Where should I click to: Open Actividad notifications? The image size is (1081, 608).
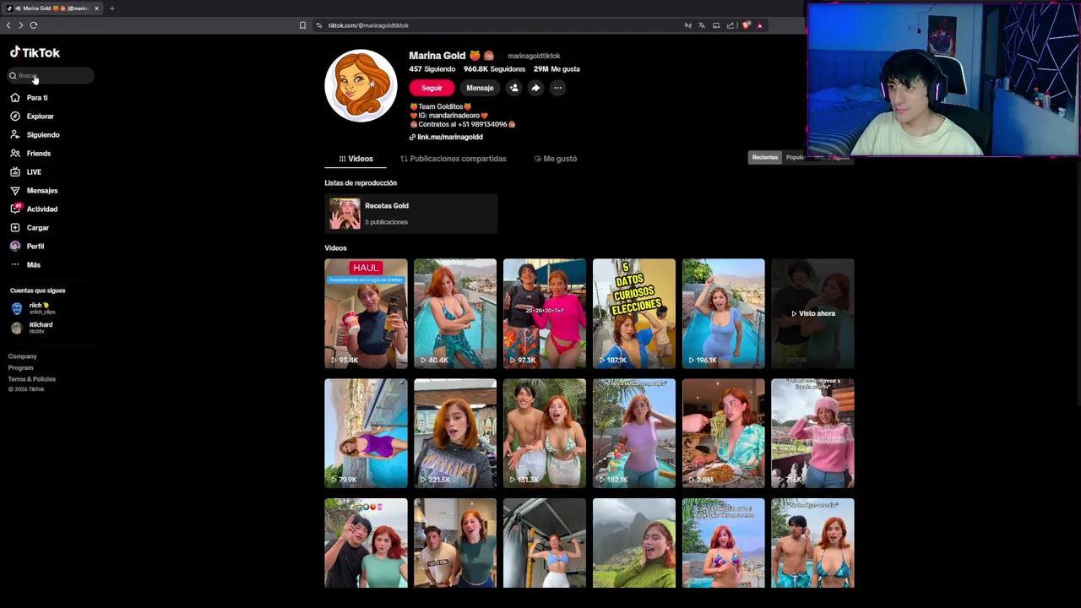coord(41,209)
